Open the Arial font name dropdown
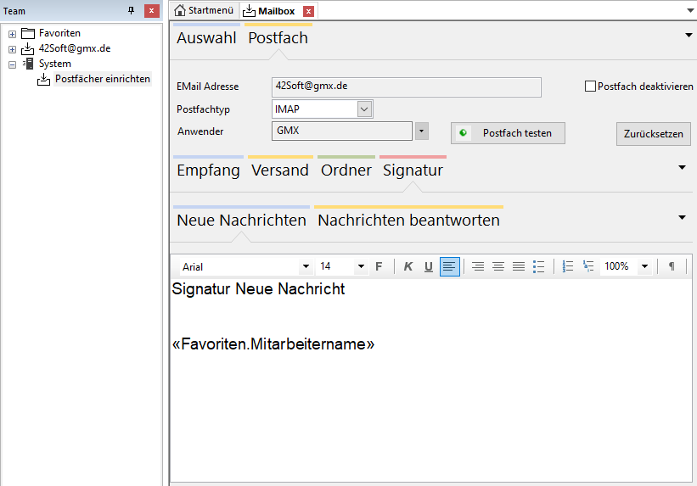Image resolution: width=697 pixels, height=486 pixels. [x=306, y=266]
